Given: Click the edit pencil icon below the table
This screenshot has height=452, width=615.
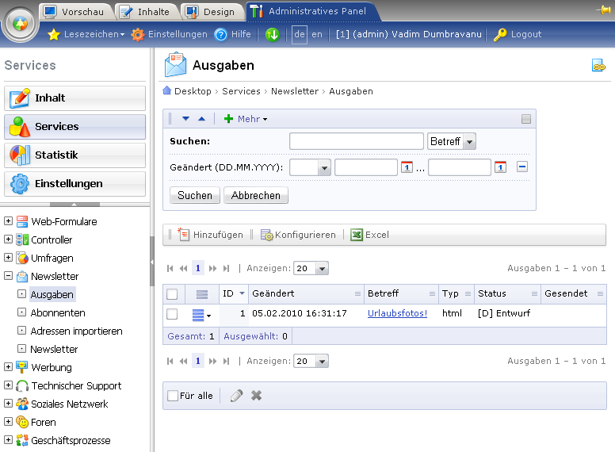Looking at the screenshot, I should tap(236, 395).
